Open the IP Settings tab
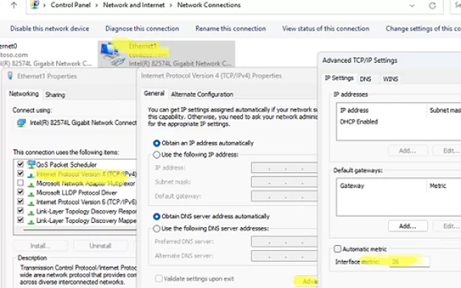 tap(339, 78)
